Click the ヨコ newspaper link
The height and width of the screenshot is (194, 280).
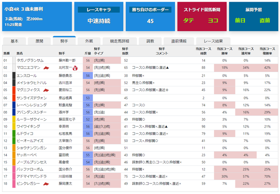pyautogui.click(x=213, y=20)
